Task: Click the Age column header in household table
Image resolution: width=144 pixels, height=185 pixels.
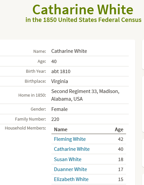Action: tap(119, 130)
